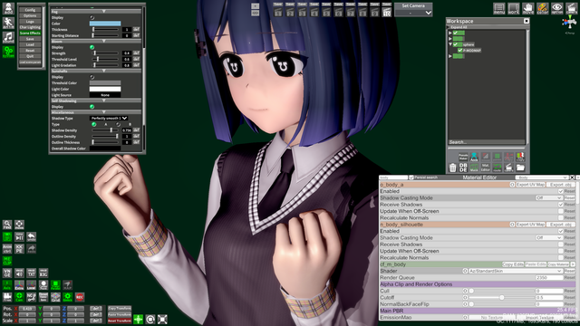Open Mat. Editor icon in Workspace
Viewport: 580px width, 326px height.
pos(486,168)
